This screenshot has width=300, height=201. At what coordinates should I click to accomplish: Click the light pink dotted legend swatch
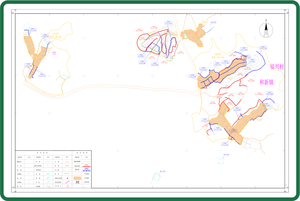[77, 174]
